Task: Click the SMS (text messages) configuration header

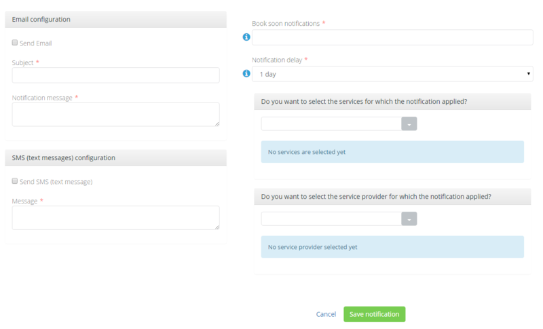Action: (x=115, y=158)
